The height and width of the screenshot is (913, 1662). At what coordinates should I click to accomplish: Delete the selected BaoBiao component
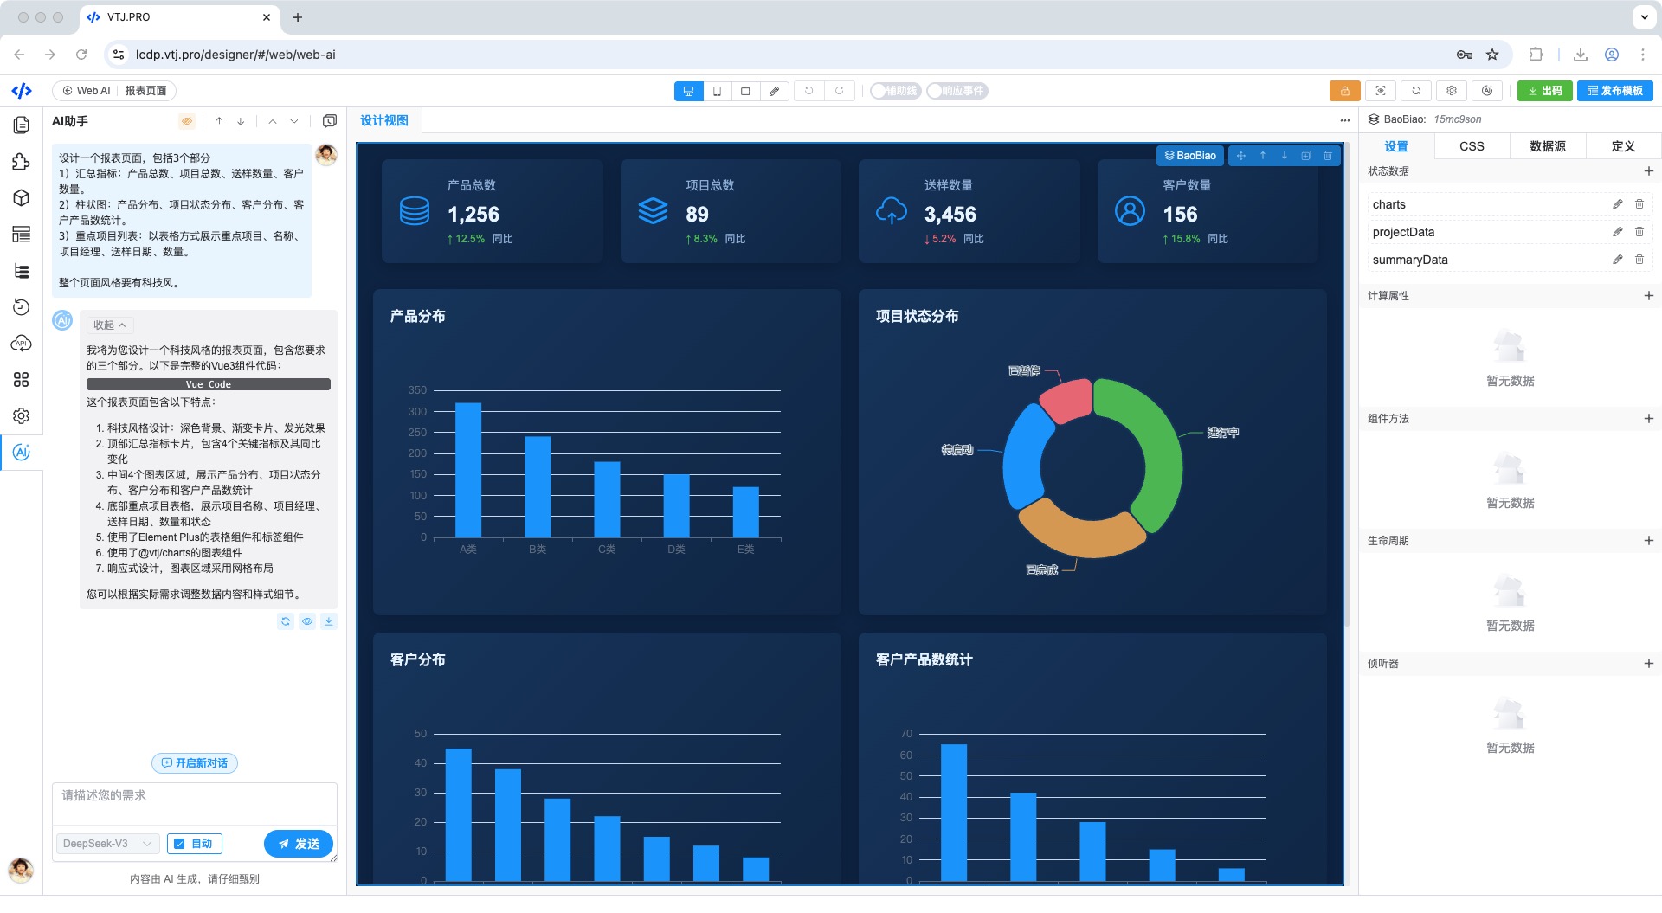click(x=1328, y=156)
